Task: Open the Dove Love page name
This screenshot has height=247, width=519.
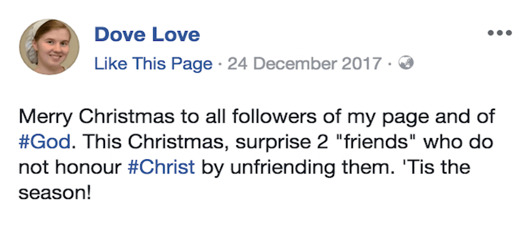Action: pyautogui.click(x=147, y=35)
